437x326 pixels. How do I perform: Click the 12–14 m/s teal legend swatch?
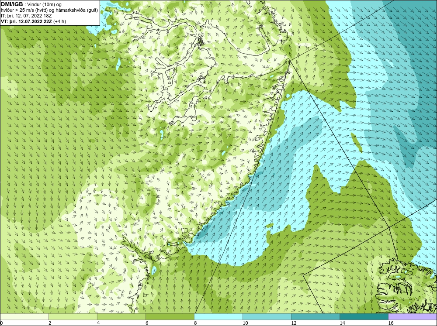pyautogui.click(x=315, y=316)
